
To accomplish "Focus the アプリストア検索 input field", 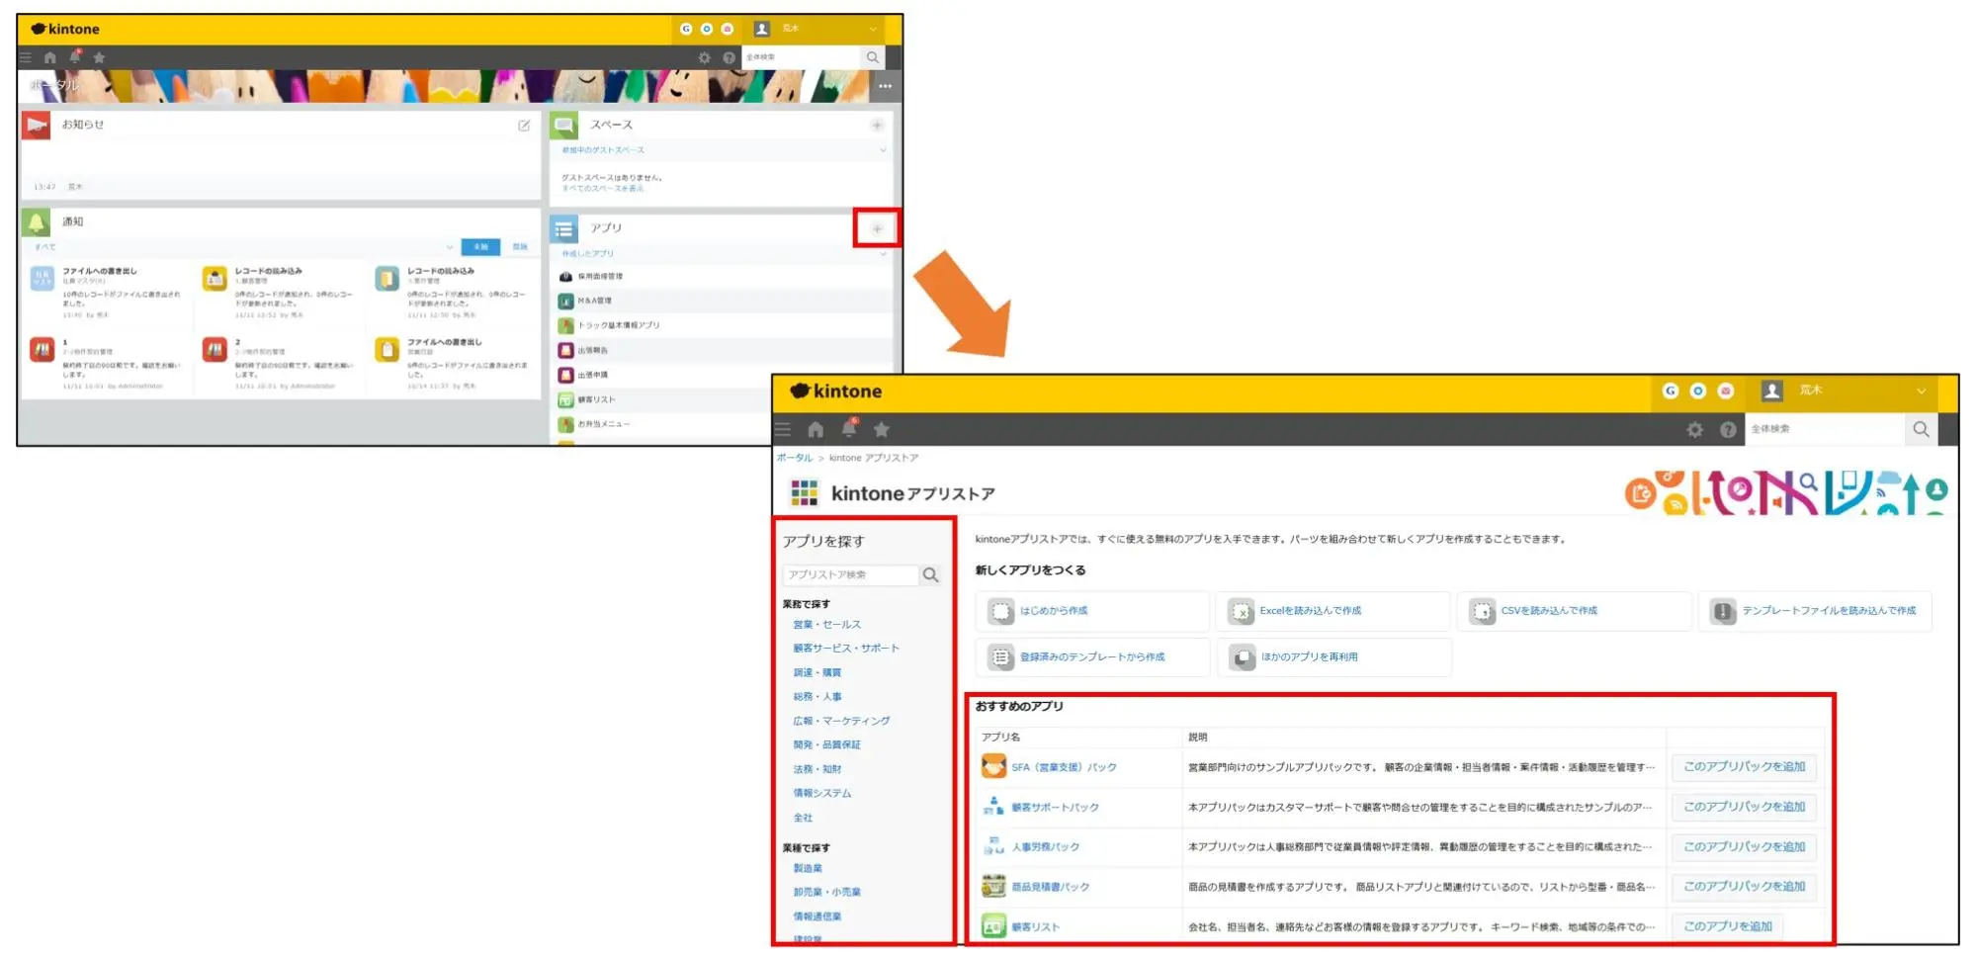I will (x=850, y=574).
